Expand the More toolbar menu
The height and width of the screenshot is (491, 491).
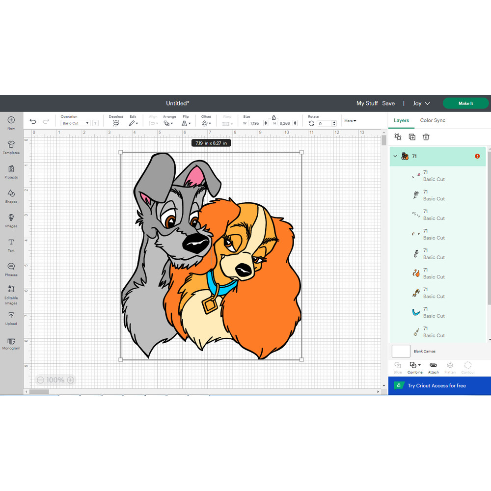(x=350, y=121)
